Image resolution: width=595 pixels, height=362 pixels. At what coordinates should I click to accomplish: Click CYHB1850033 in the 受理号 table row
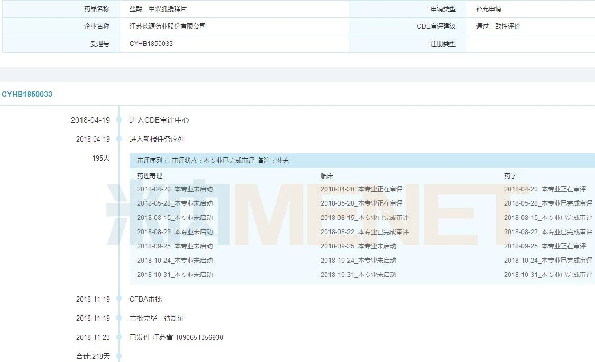pyautogui.click(x=151, y=43)
